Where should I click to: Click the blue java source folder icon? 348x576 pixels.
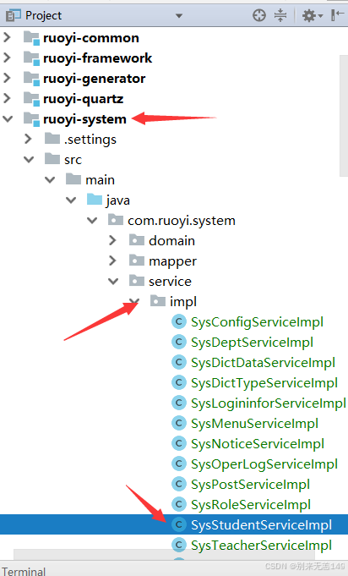[95, 200]
